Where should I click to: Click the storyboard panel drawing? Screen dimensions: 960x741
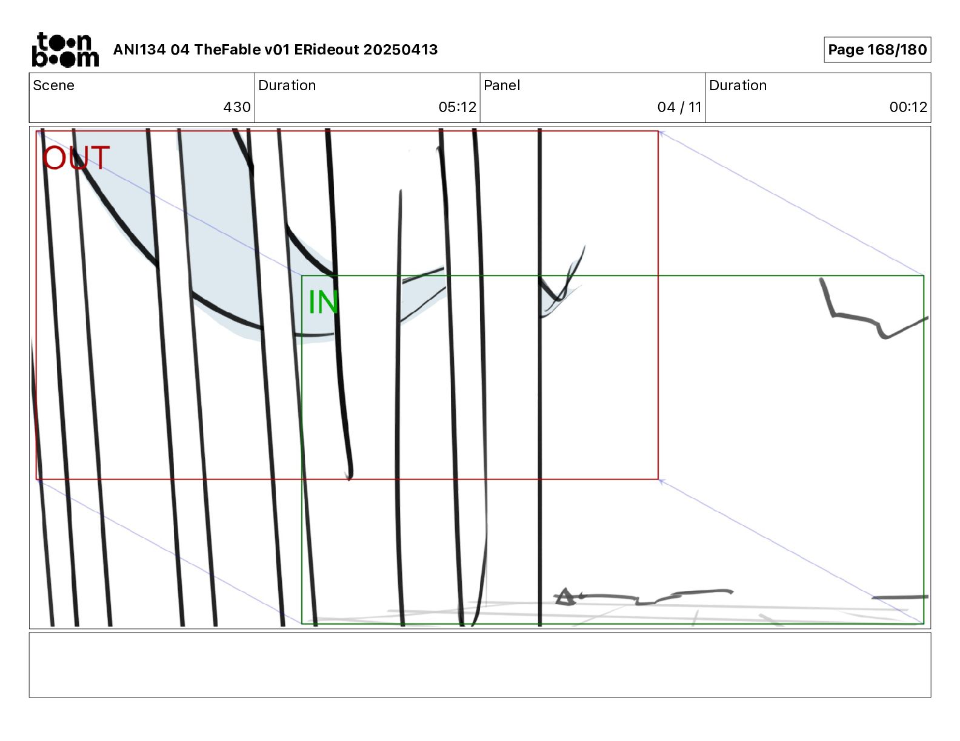(480, 377)
